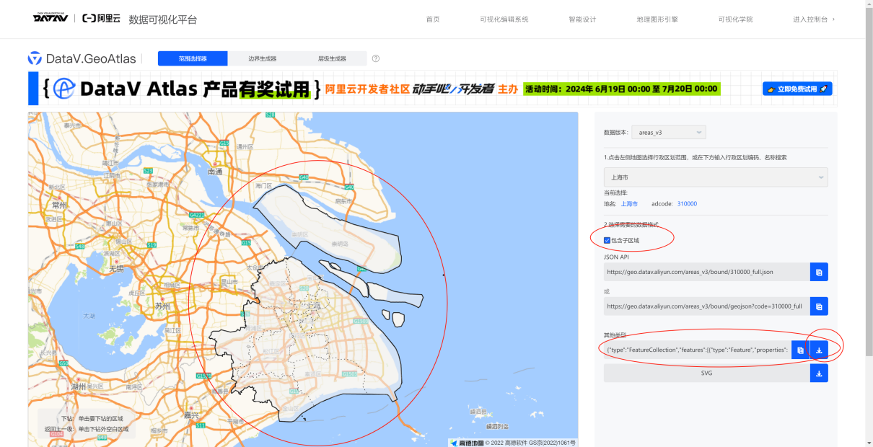The width and height of the screenshot is (873, 447).
Task: Open 地理图形引擎 nav item
Action: 657,19
